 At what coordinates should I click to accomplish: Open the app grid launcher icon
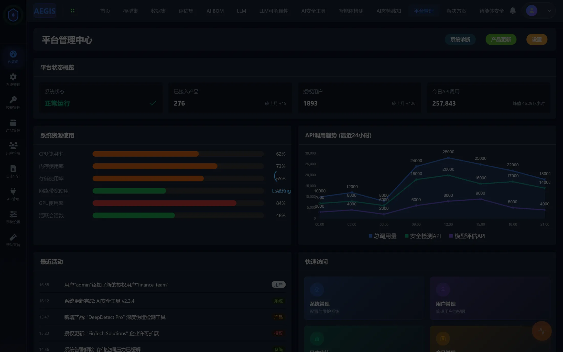point(72,11)
